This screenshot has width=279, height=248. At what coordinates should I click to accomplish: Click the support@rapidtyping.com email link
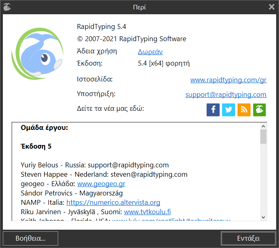point(226,94)
